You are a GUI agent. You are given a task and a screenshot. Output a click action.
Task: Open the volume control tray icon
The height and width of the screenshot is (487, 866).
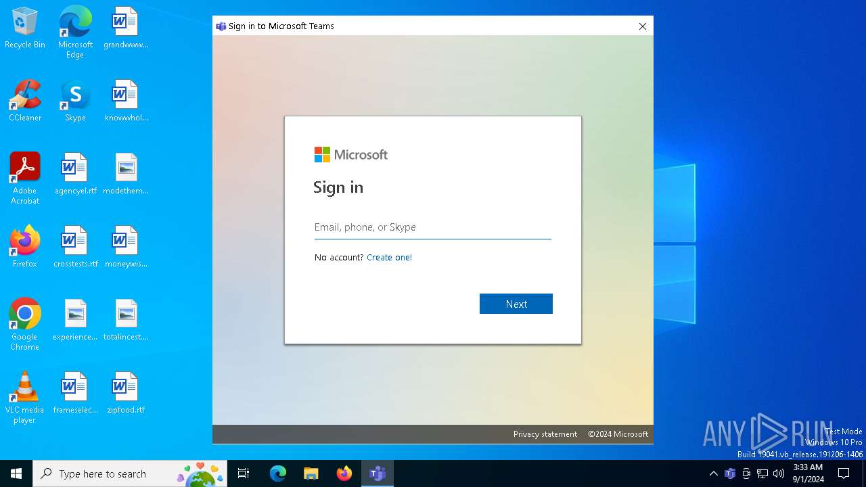779,473
